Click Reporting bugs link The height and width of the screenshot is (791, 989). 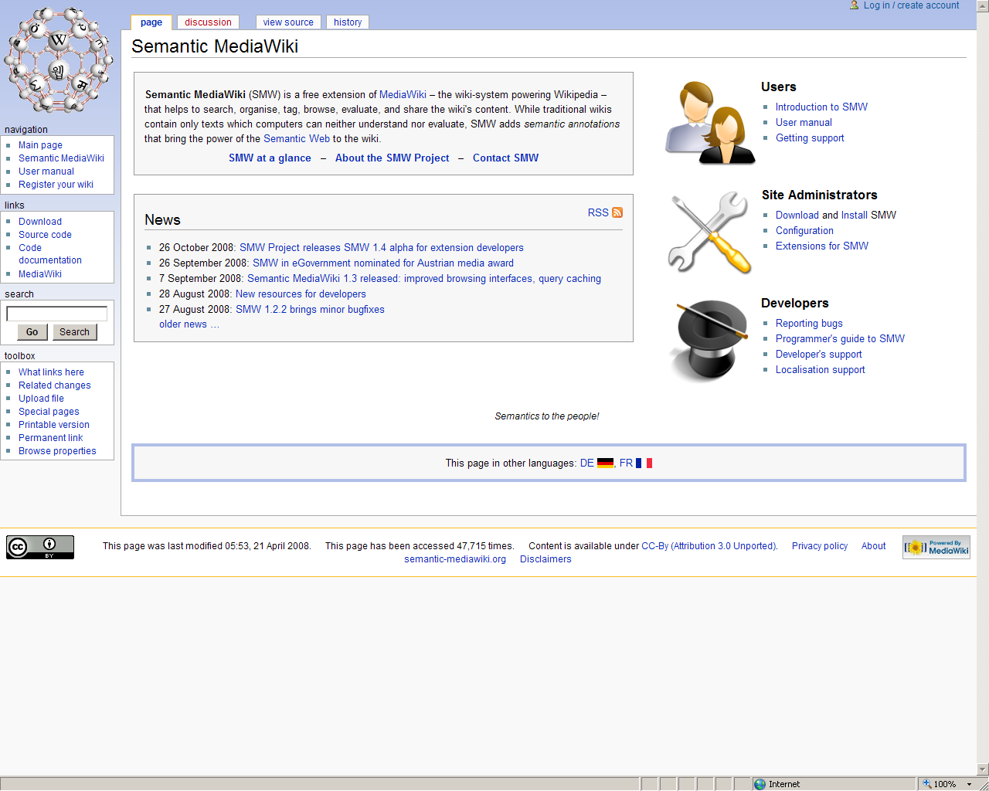coord(809,324)
